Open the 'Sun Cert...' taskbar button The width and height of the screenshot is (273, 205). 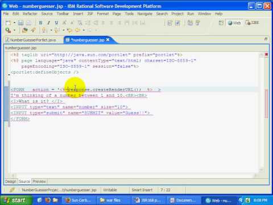[x=78, y=200]
